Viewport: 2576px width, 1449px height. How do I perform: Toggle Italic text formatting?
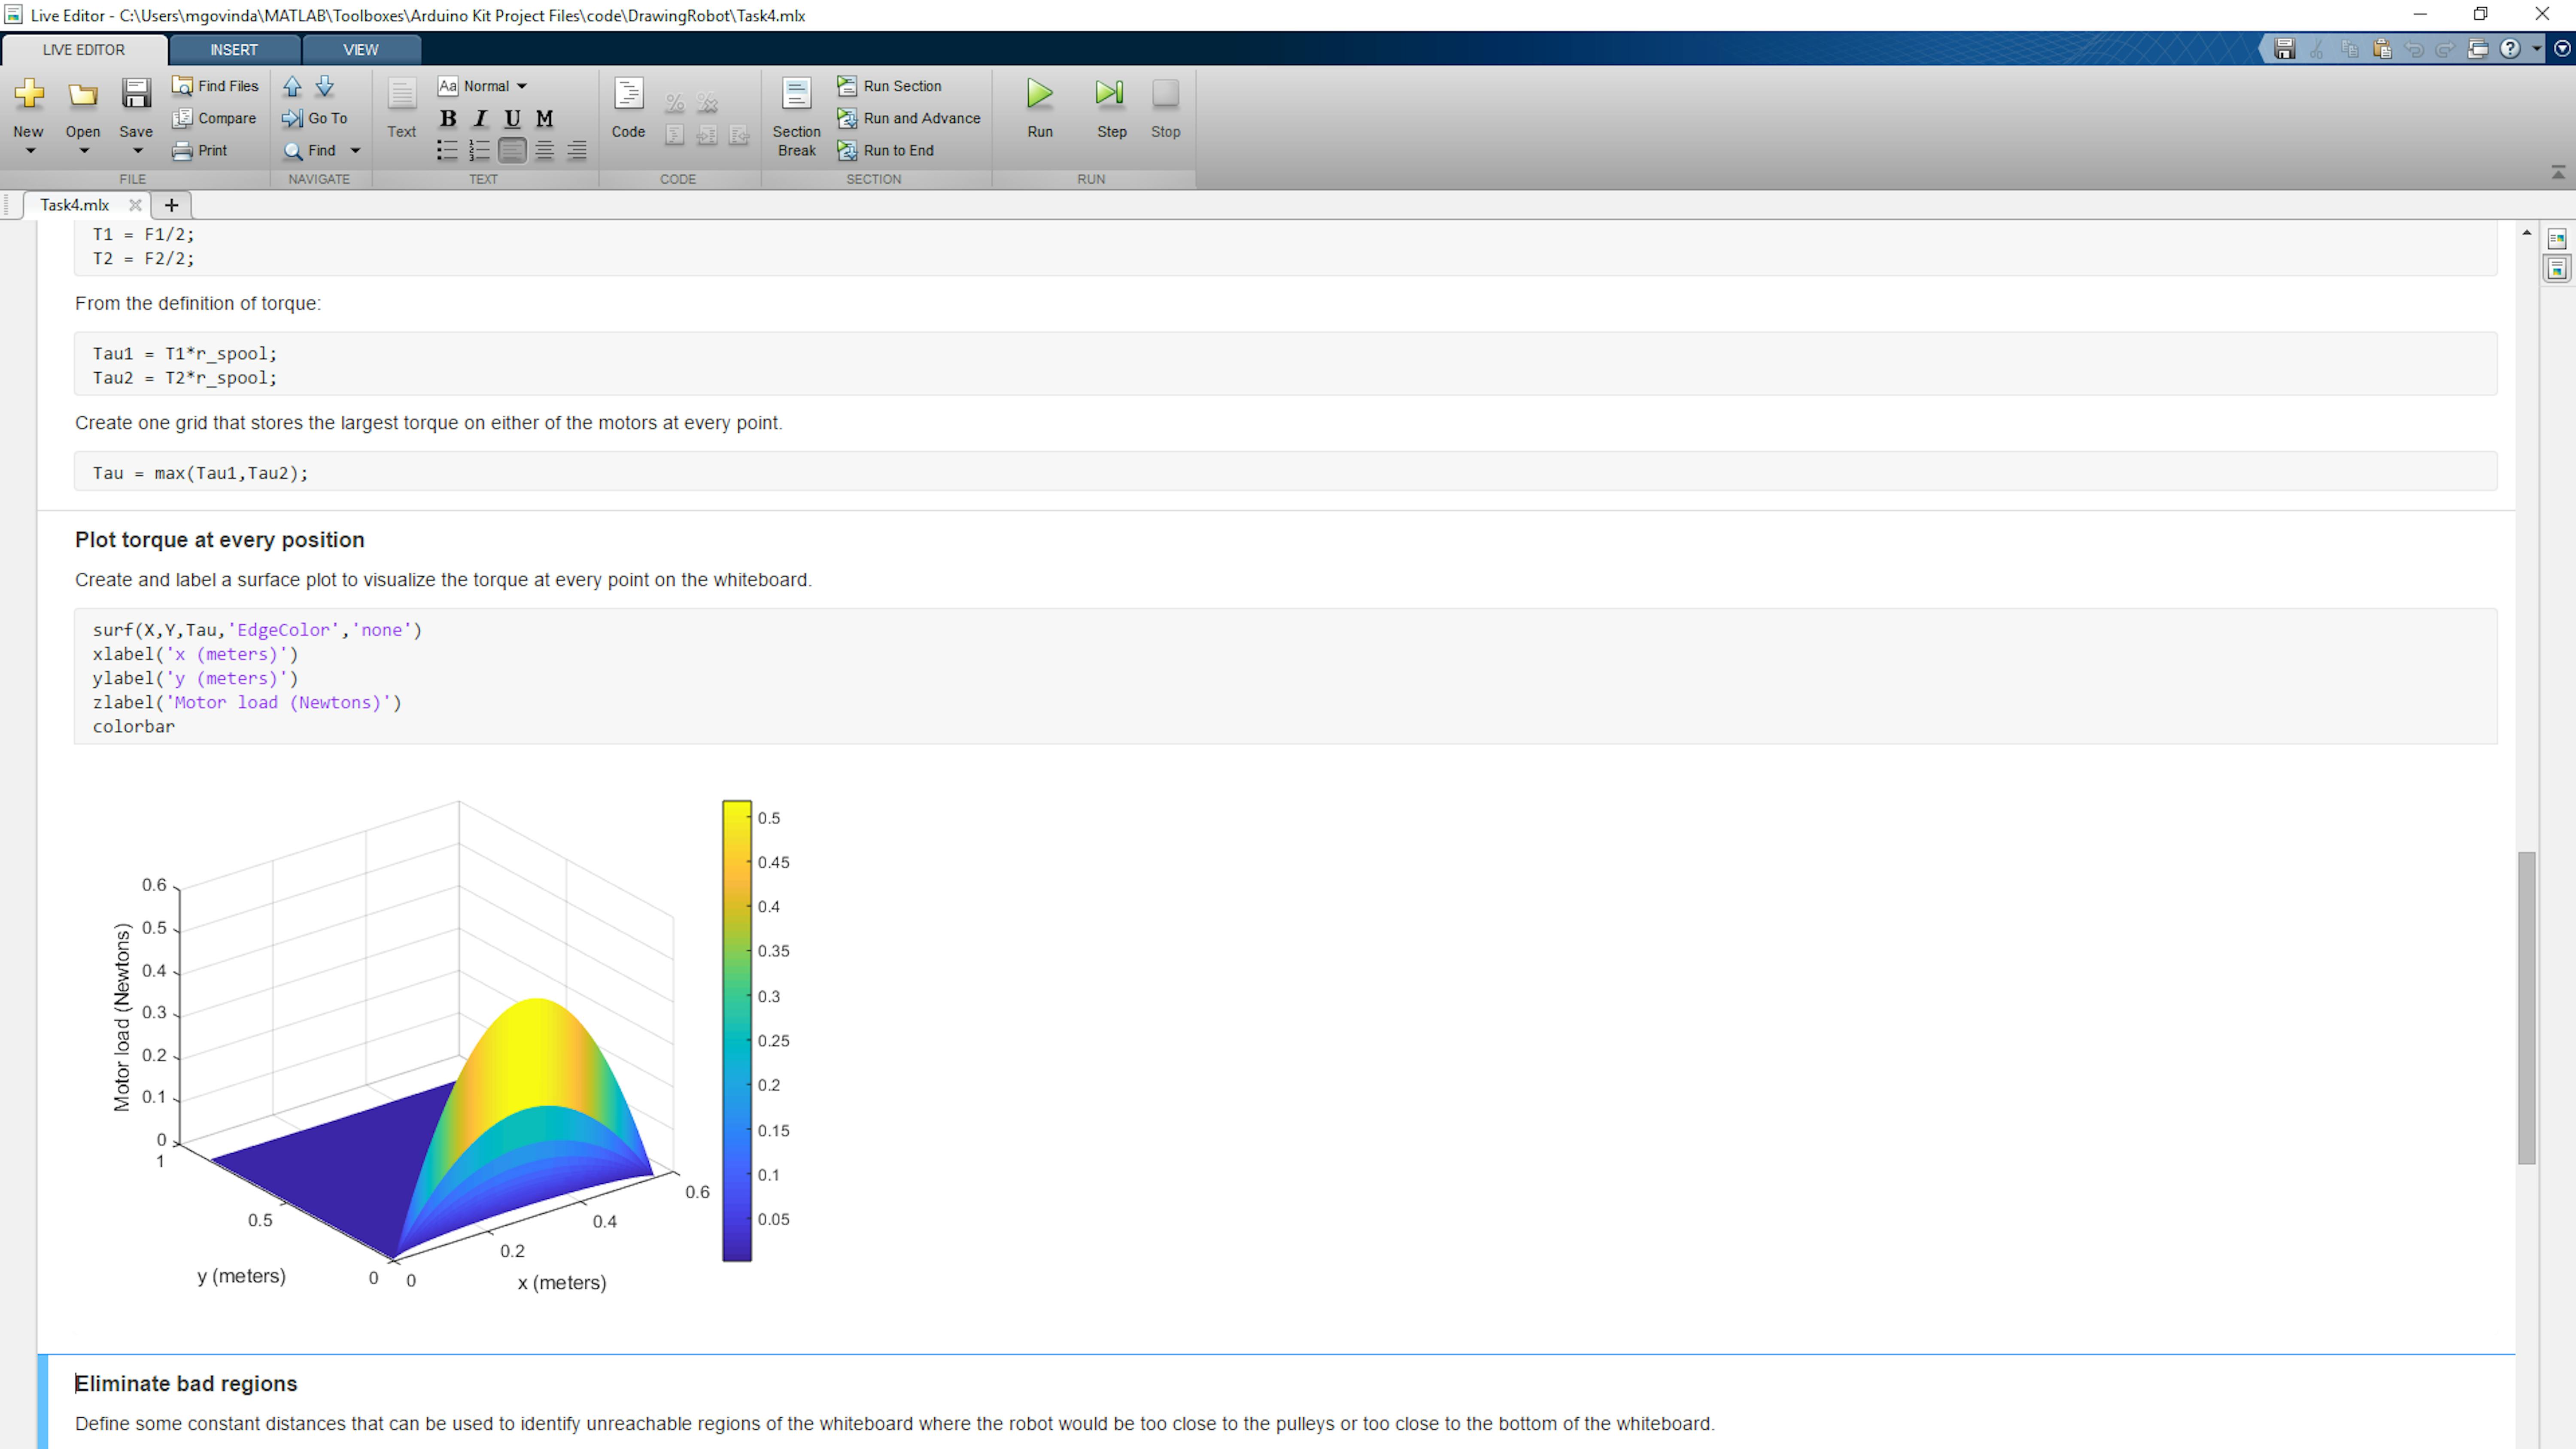(480, 118)
